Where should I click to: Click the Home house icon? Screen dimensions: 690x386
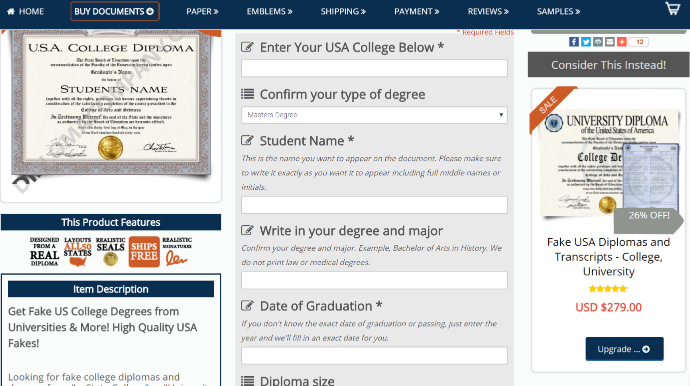point(10,11)
